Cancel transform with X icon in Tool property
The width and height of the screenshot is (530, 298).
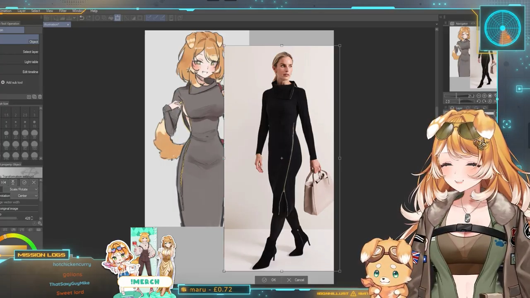(x=34, y=182)
